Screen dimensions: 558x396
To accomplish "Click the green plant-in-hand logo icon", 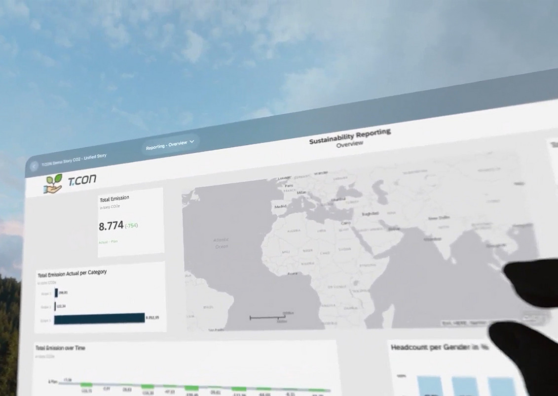I will pyautogui.click(x=53, y=184).
